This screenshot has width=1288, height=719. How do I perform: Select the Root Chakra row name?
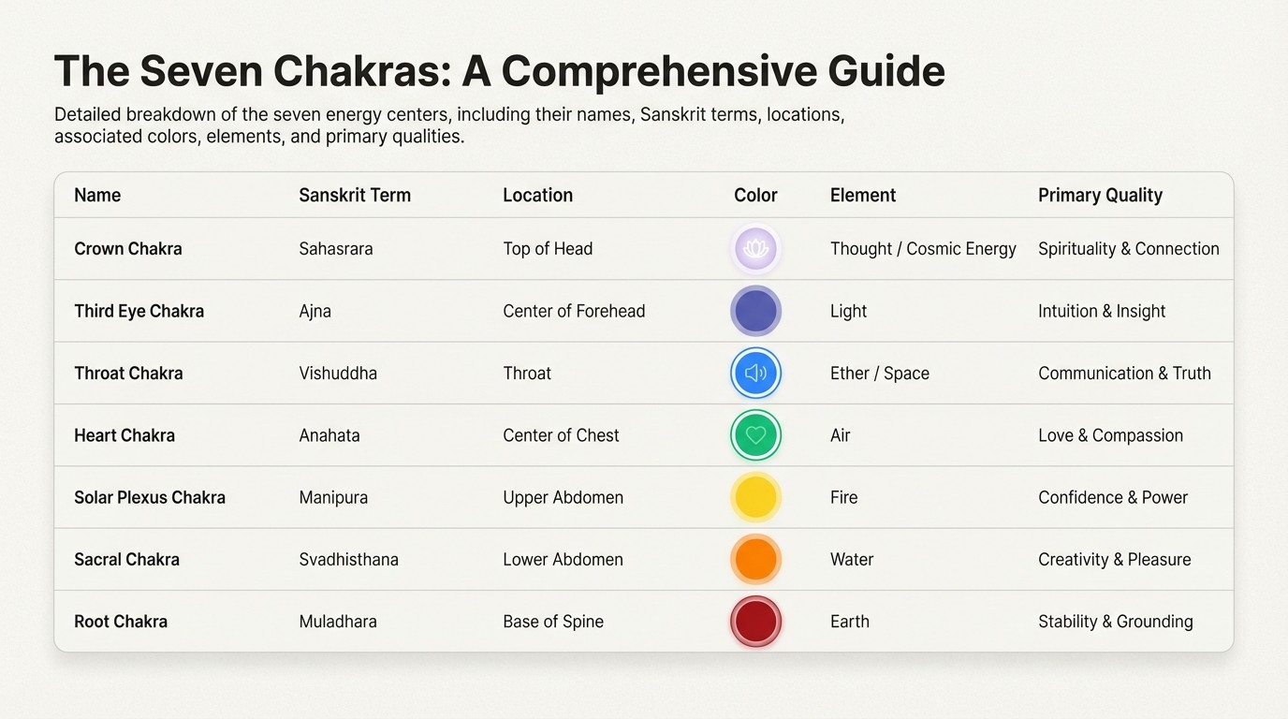(121, 622)
